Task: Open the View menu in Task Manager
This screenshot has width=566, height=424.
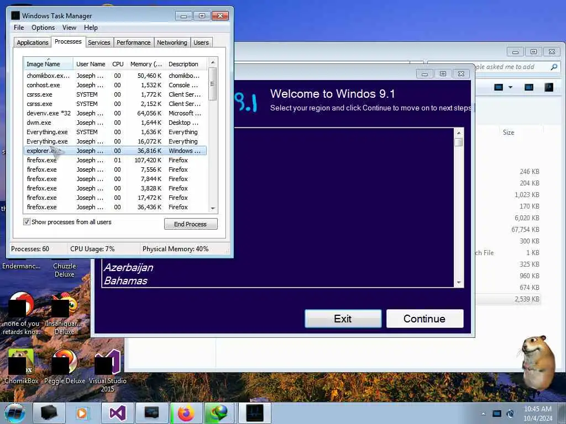Action: point(69,28)
